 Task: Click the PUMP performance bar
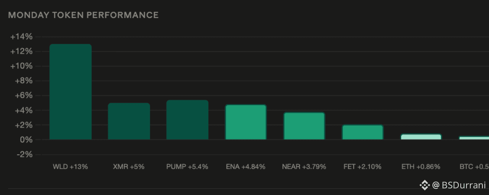(x=187, y=120)
